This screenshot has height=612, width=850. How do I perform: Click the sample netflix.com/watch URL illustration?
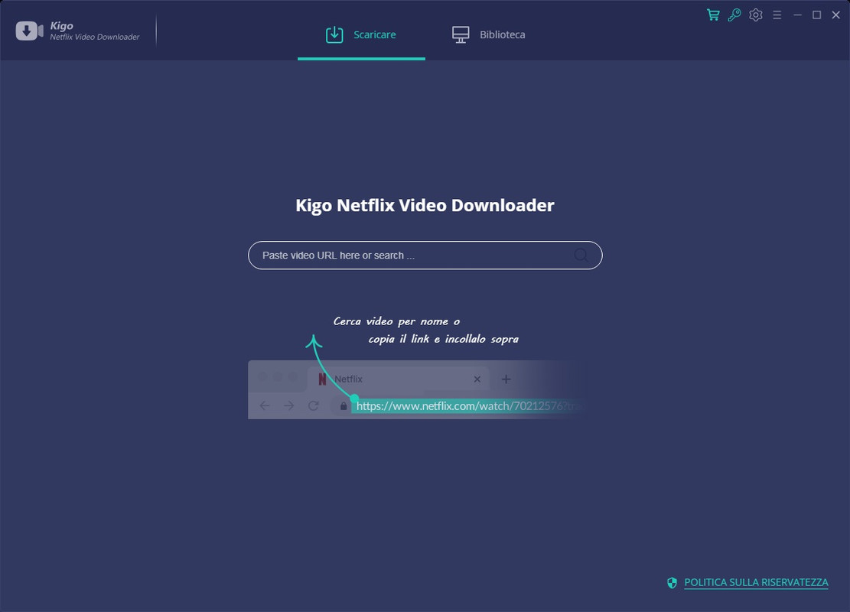(x=468, y=406)
